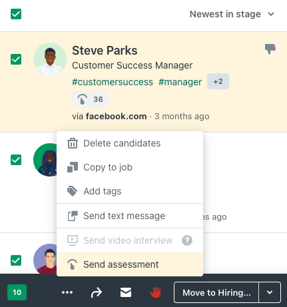
Task: Click the Move to Hiring button
Action: coord(216,292)
